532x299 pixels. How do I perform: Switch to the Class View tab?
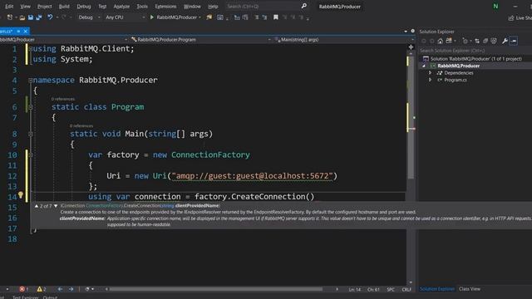pos(470,289)
